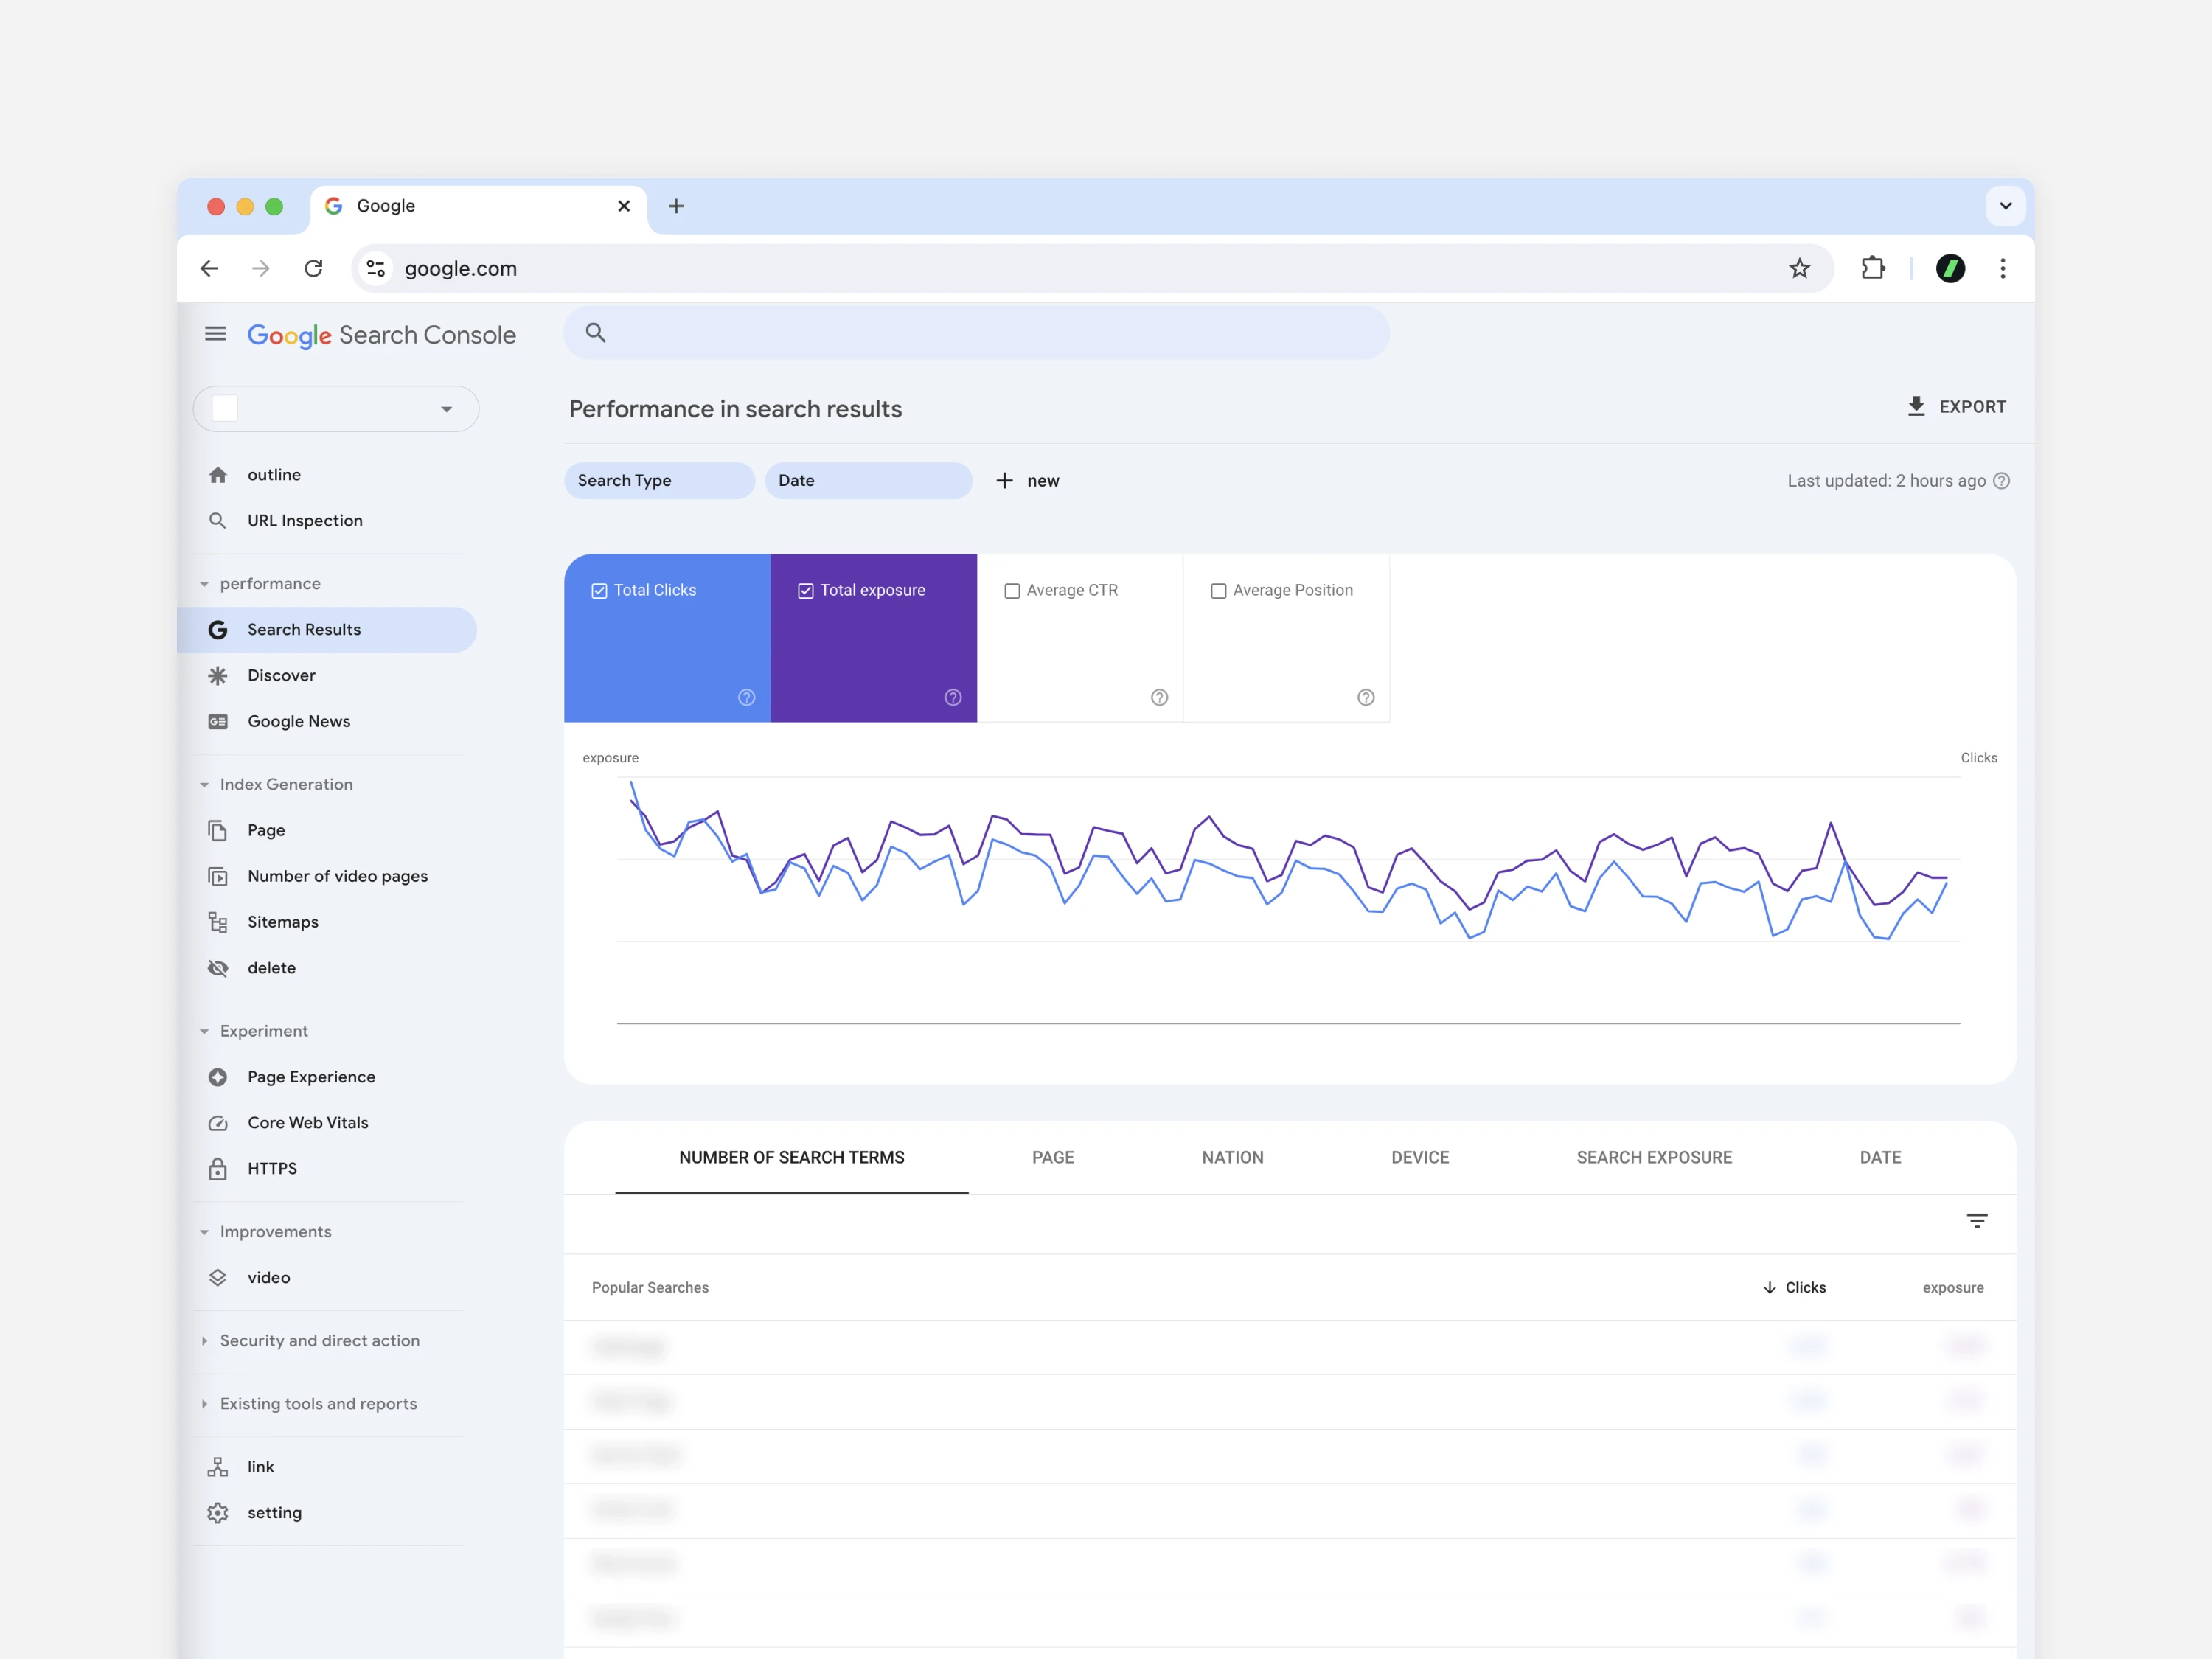Image resolution: width=2212 pixels, height=1659 pixels.
Task: Open a new browser tab
Action: [x=676, y=206]
